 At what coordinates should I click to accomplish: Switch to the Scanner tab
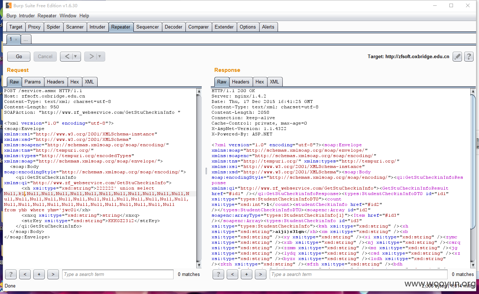(75, 27)
